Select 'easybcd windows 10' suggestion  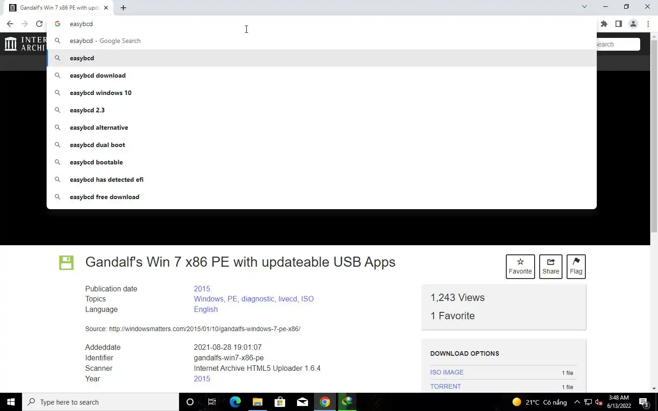click(322, 93)
